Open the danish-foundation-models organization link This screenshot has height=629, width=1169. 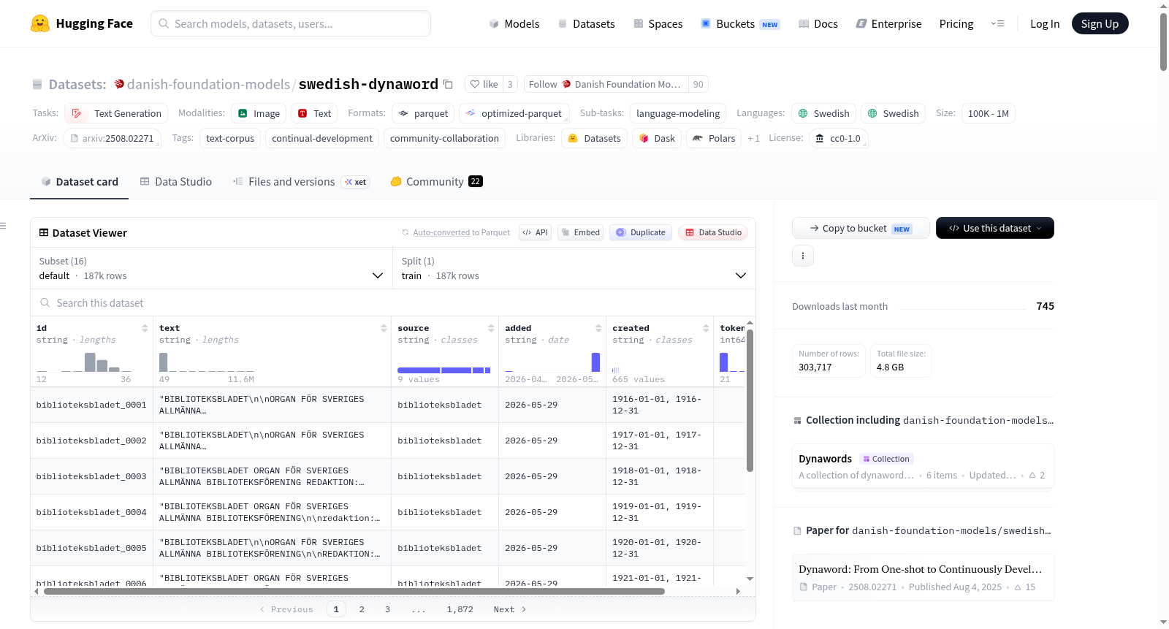pyautogui.click(x=208, y=84)
